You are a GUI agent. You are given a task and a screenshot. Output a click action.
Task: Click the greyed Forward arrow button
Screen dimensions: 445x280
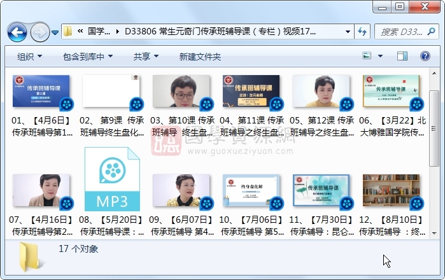tap(39, 32)
